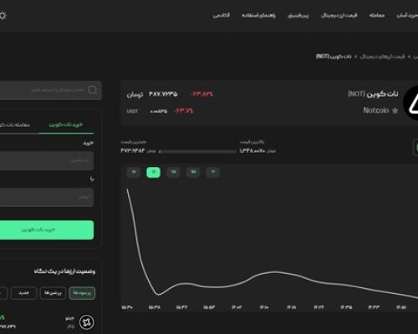Click the وضعیت ارزها در یک نگاه heading

click(x=64, y=271)
